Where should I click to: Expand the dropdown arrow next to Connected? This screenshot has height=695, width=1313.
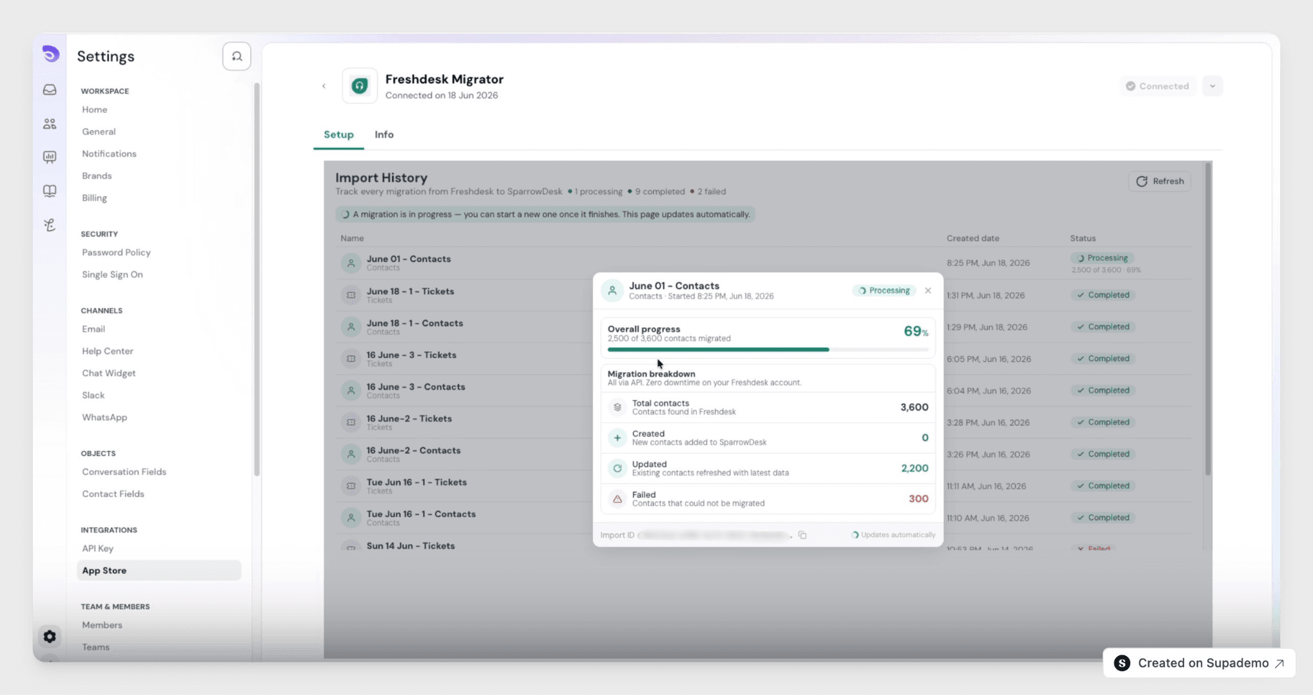1212,86
